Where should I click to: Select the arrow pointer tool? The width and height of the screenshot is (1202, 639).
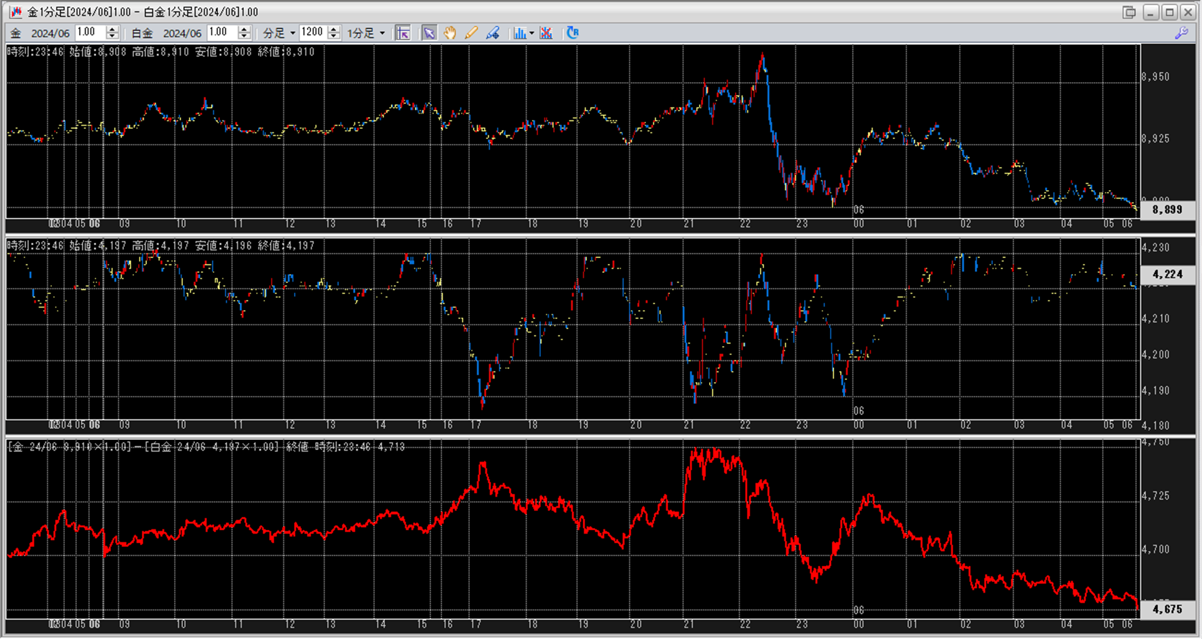click(429, 33)
